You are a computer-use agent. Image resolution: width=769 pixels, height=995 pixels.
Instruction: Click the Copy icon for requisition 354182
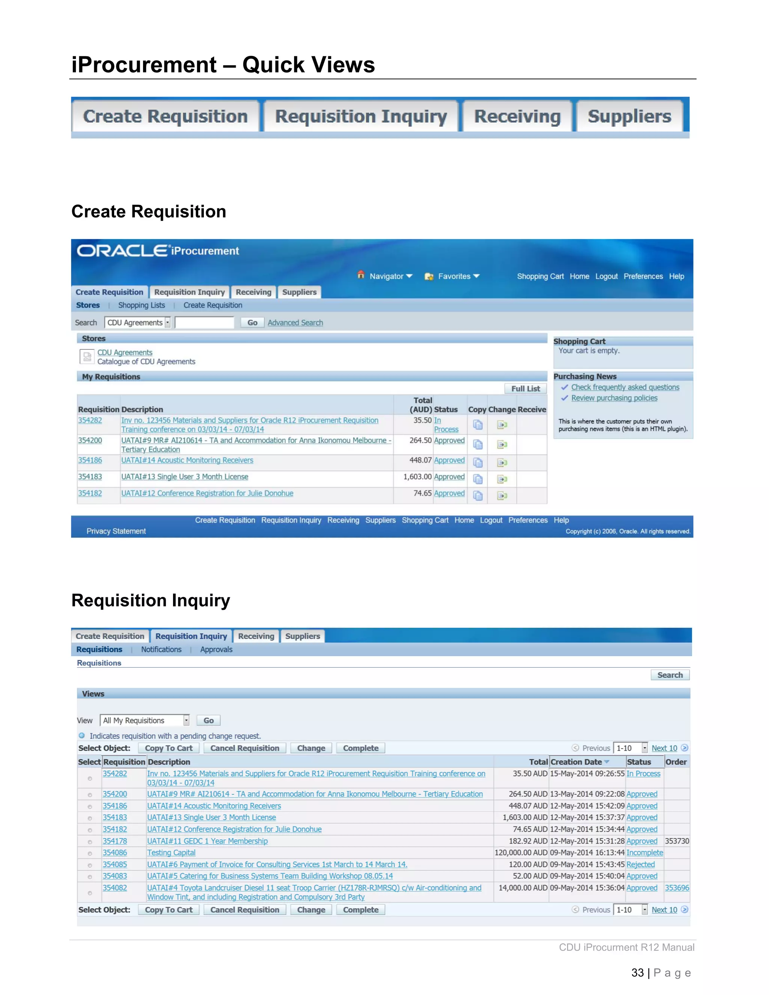click(x=478, y=496)
